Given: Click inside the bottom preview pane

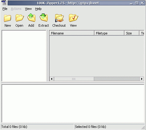Looking at the screenshot, I should [73, 104].
